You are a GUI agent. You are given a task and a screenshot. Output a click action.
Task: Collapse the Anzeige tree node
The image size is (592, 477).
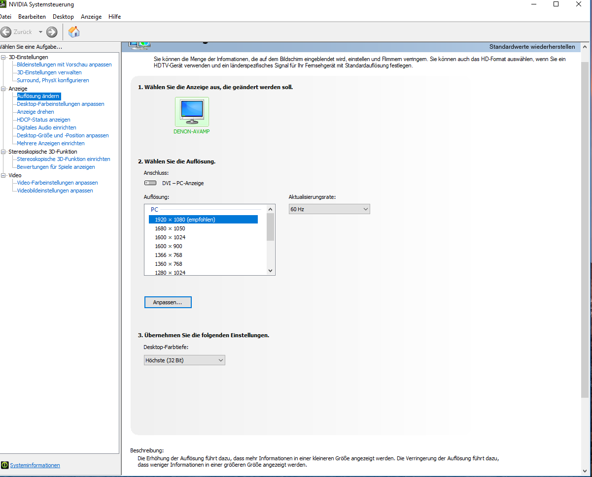4,89
